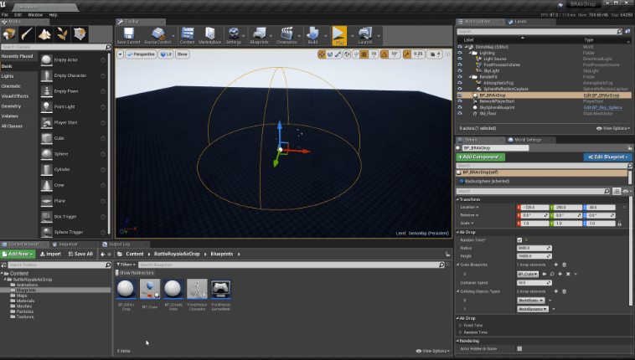Click Add Component button
This screenshot has width=635, height=360.
pyautogui.click(x=480, y=157)
